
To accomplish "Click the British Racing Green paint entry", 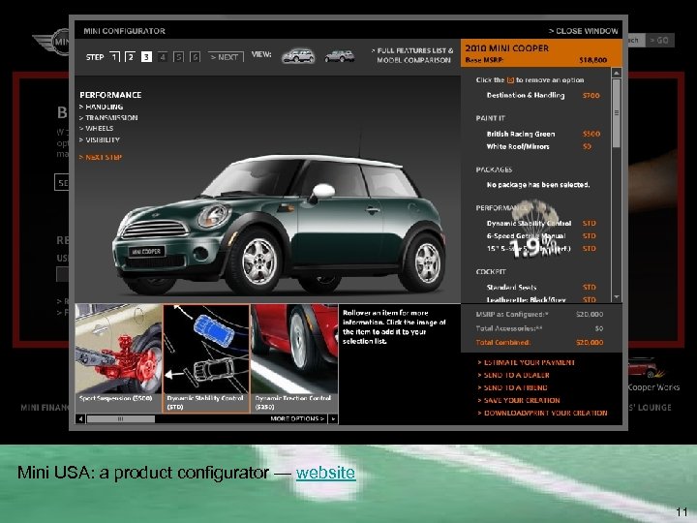I will click(x=543, y=134).
